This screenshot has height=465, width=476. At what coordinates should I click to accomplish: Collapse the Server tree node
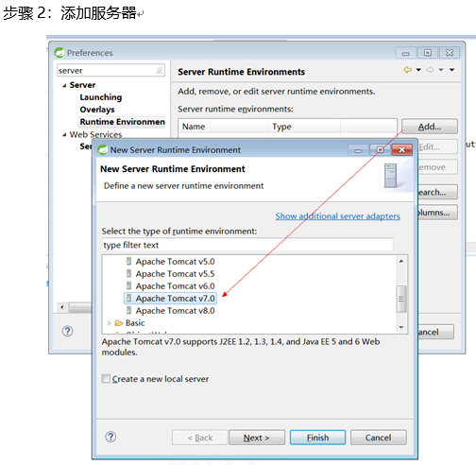click(x=64, y=85)
